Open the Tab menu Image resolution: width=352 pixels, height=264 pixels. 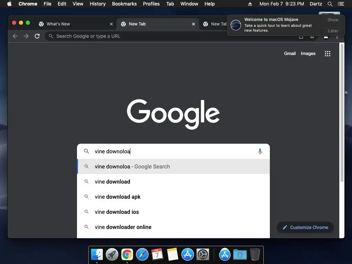(x=170, y=4)
